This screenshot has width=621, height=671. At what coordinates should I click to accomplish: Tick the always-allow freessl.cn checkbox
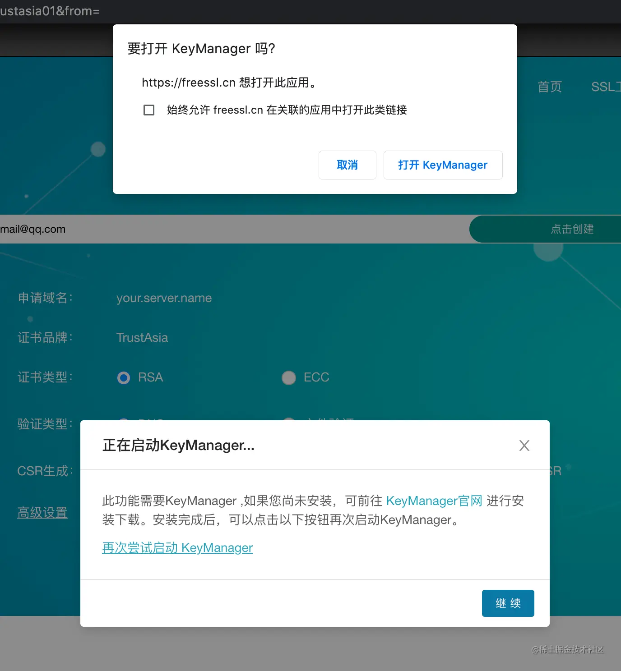point(149,110)
